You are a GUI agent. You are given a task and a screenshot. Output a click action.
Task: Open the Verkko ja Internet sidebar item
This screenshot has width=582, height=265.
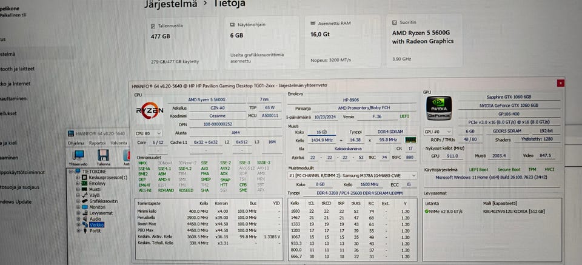coord(15,84)
